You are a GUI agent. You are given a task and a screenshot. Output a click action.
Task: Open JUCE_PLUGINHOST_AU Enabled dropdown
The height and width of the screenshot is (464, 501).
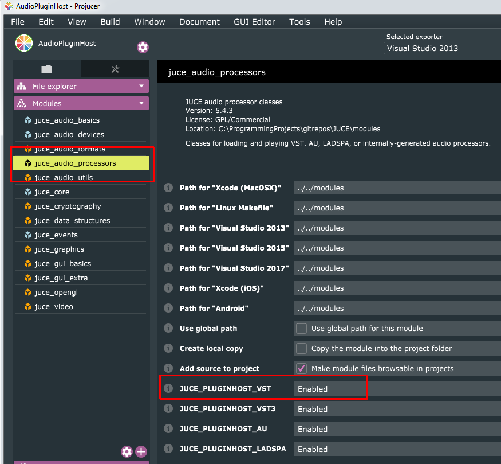coord(397,429)
